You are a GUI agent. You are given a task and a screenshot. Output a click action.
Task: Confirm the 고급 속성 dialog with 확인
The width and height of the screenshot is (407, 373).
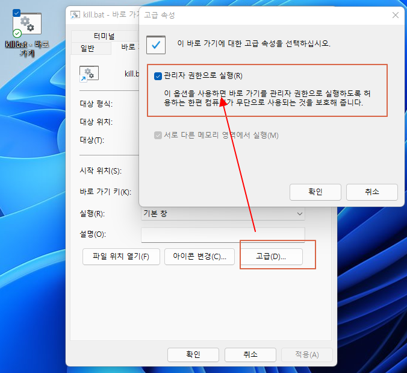[x=315, y=192]
